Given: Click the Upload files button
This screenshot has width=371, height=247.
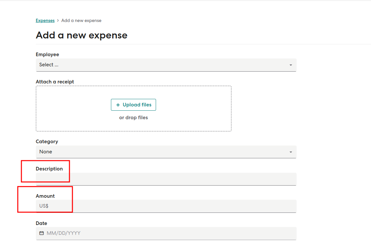Looking at the screenshot, I should pyautogui.click(x=133, y=105).
